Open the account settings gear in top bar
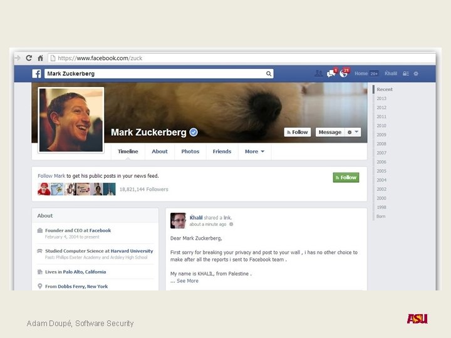The width and height of the screenshot is (451, 338). (x=416, y=74)
